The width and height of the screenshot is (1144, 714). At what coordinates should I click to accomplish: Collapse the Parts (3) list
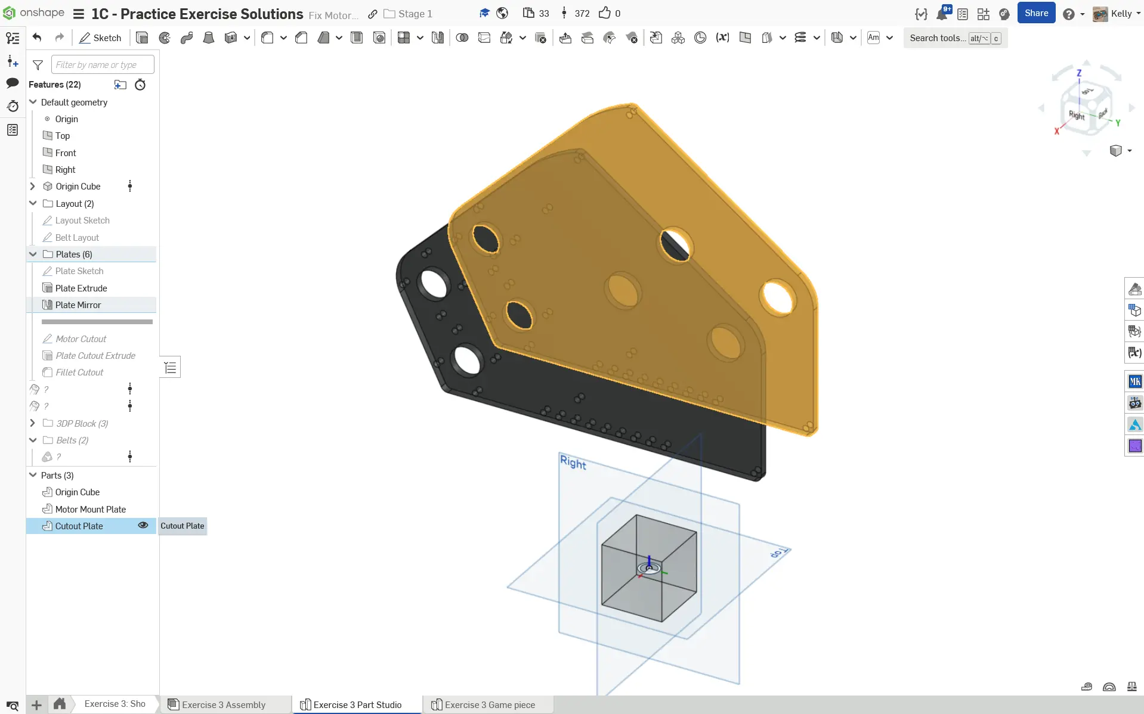coord(33,476)
